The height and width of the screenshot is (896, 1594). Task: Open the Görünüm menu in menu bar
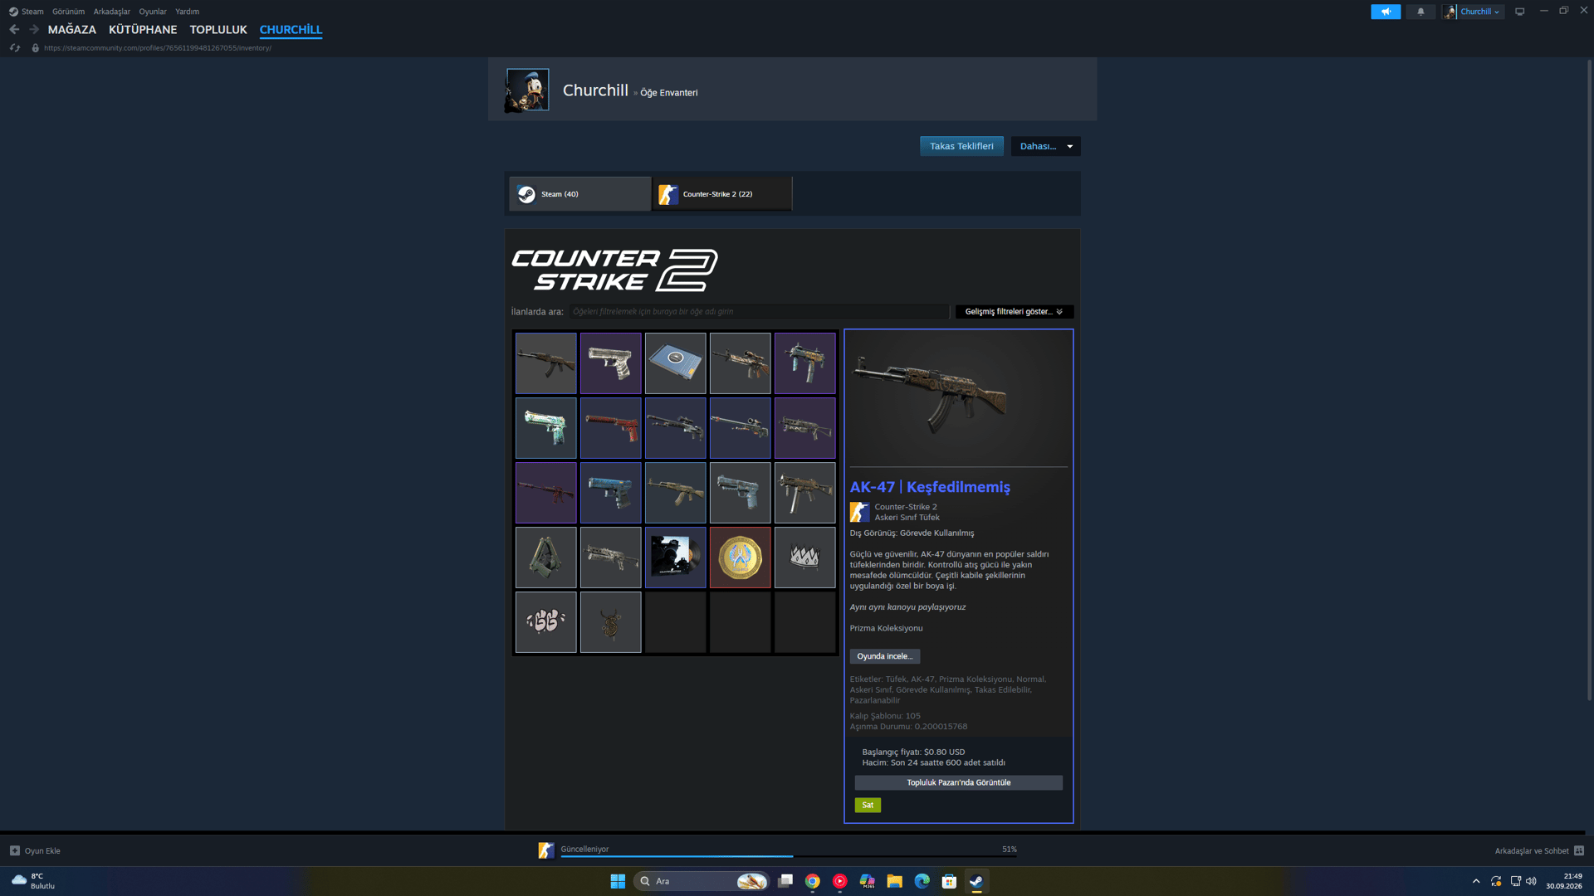click(x=68, y=12)
